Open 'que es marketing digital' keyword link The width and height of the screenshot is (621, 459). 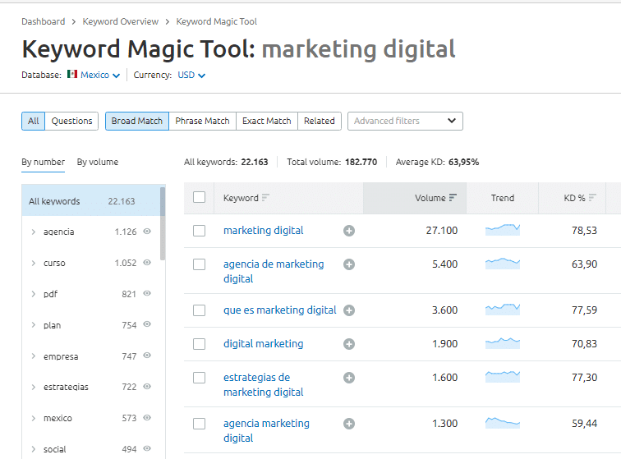point(279,310)
